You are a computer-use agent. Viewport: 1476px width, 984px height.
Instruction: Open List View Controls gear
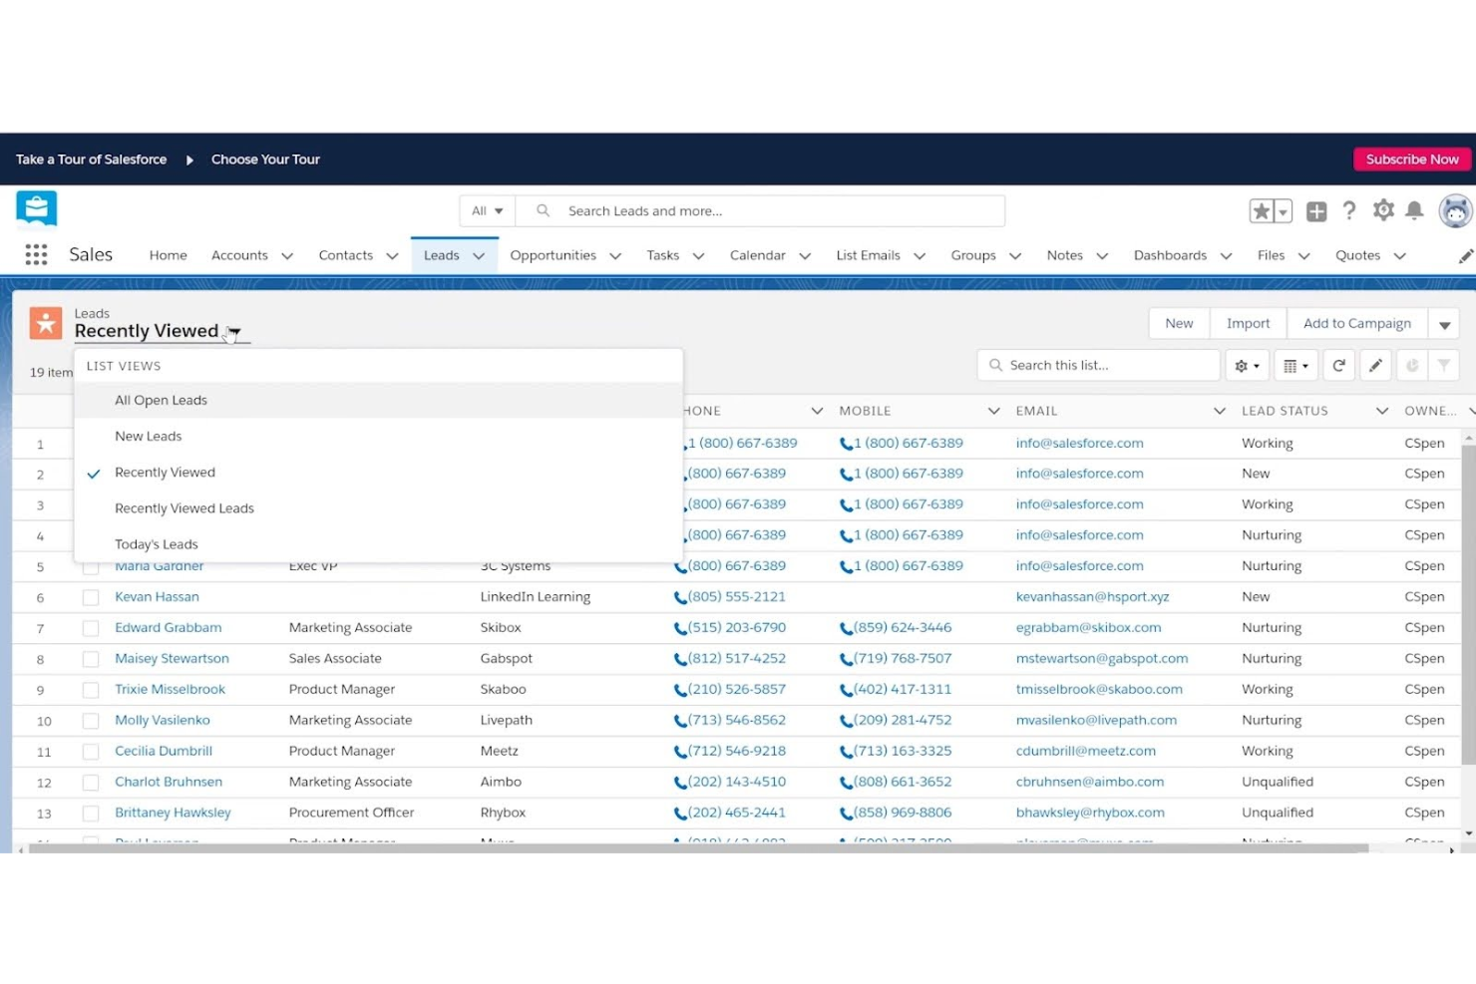pyautogui.click(x=1247, y=366)
